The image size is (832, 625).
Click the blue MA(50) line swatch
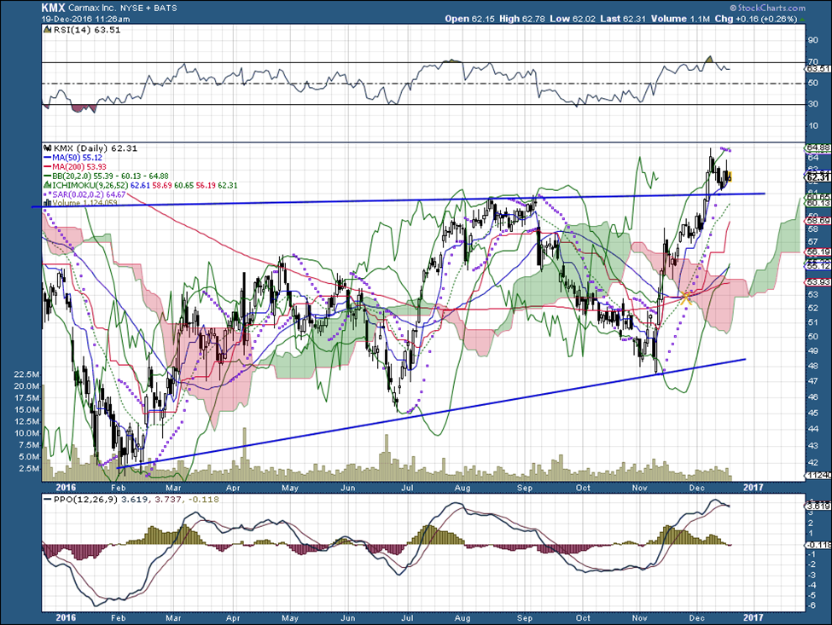(49, 158)
